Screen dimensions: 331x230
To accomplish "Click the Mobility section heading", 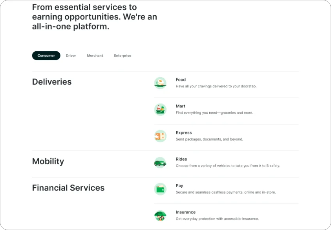I will [x=48, y=161].
